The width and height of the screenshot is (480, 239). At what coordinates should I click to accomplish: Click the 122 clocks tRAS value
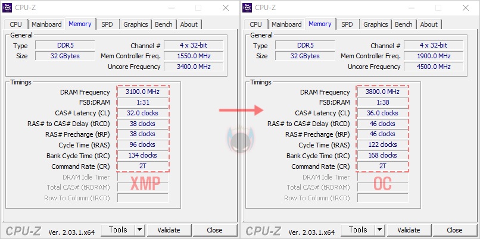(x=383, y=145)
